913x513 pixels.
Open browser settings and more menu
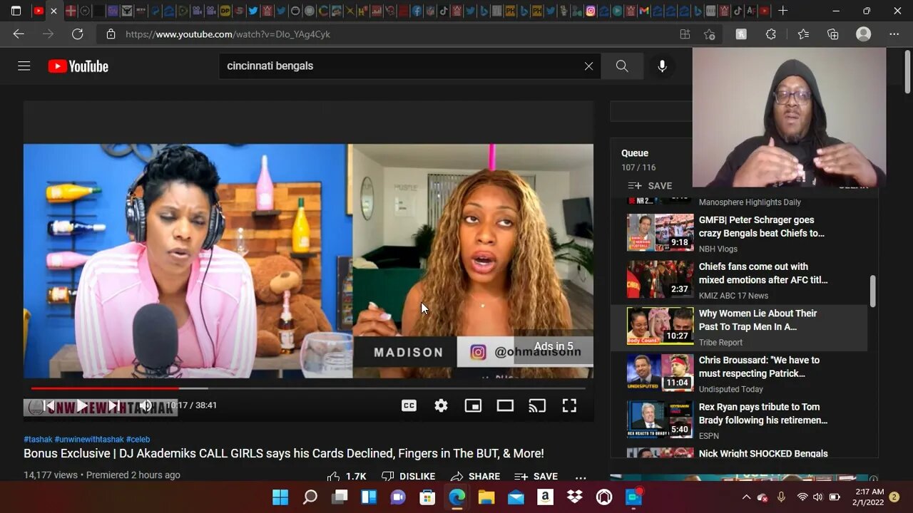pos(894,34)
